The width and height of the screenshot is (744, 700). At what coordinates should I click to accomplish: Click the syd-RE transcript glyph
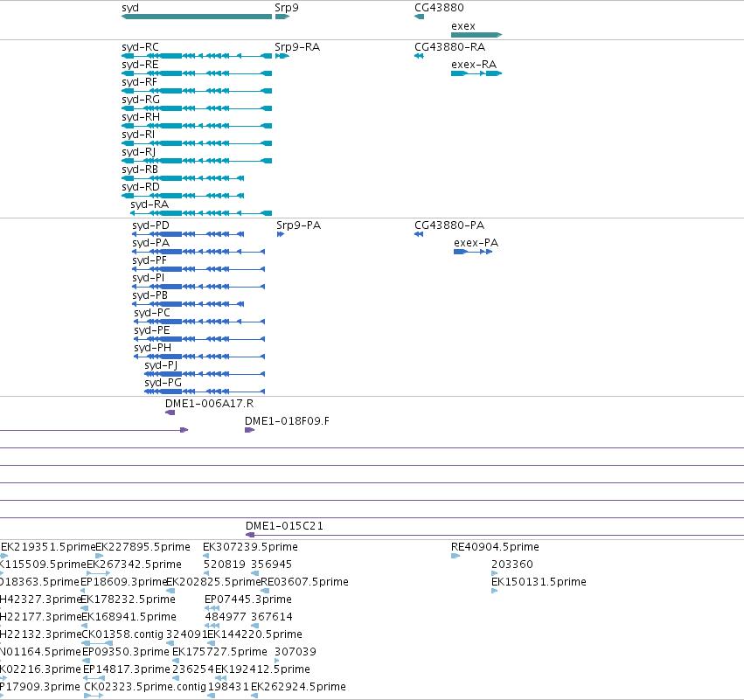197,73
